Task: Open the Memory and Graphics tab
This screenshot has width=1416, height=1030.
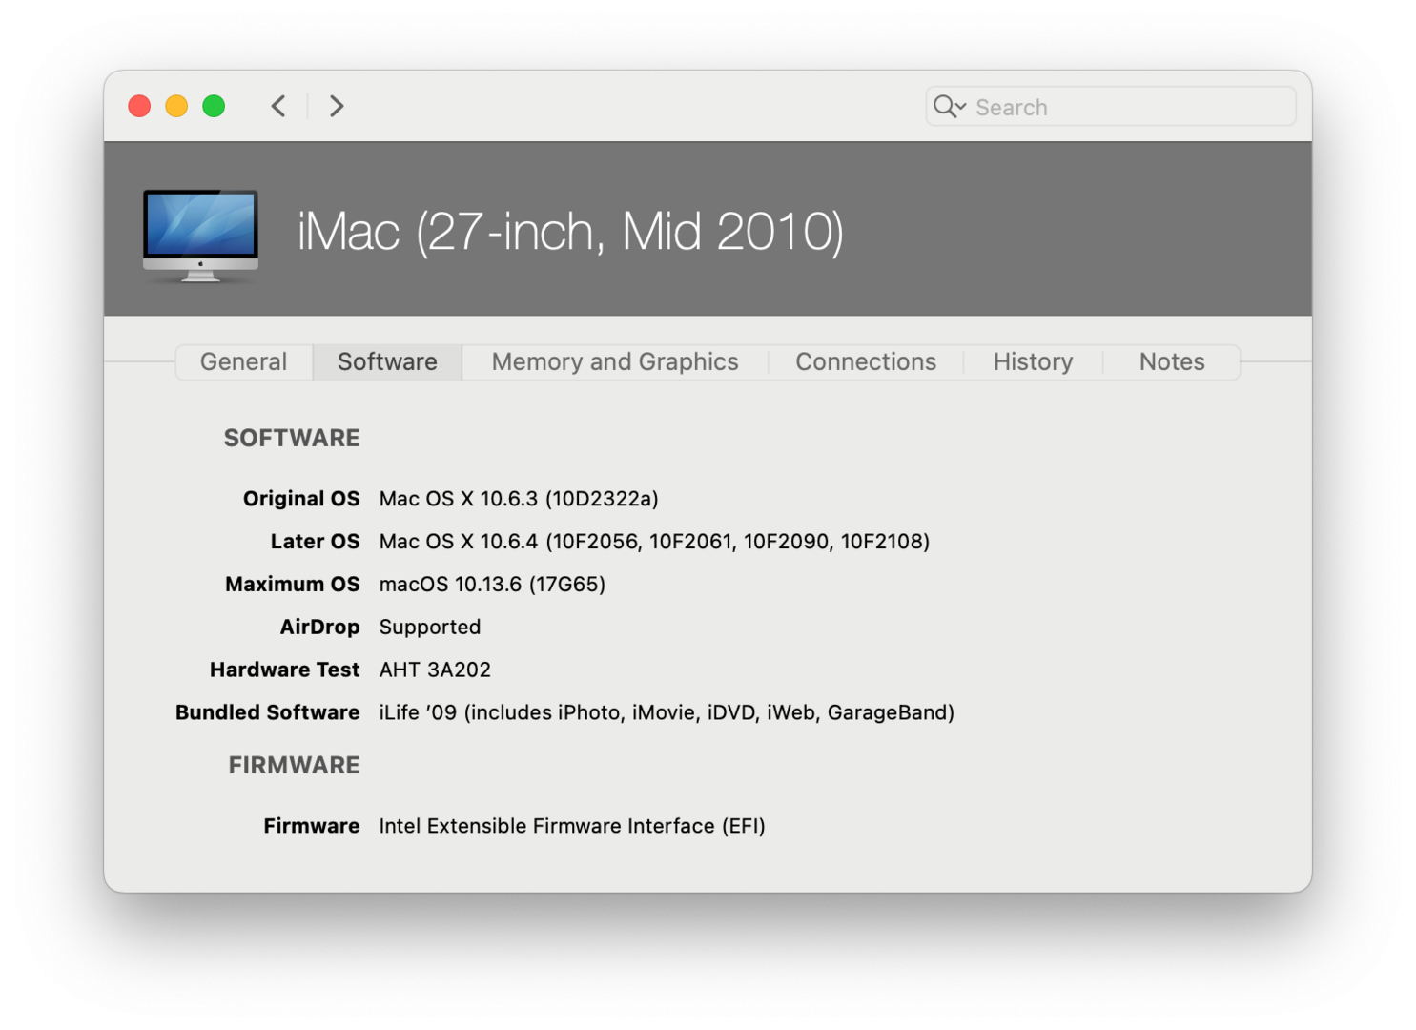Action: click(615, 362)
